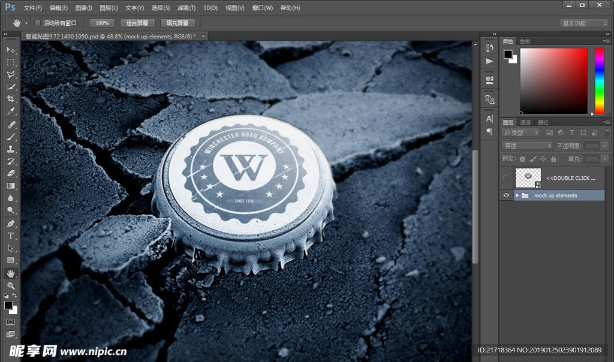The width and height of the screenshot is (614, 362).
Task: Click the rainbow hue slider strip
Action: [599, 80]
